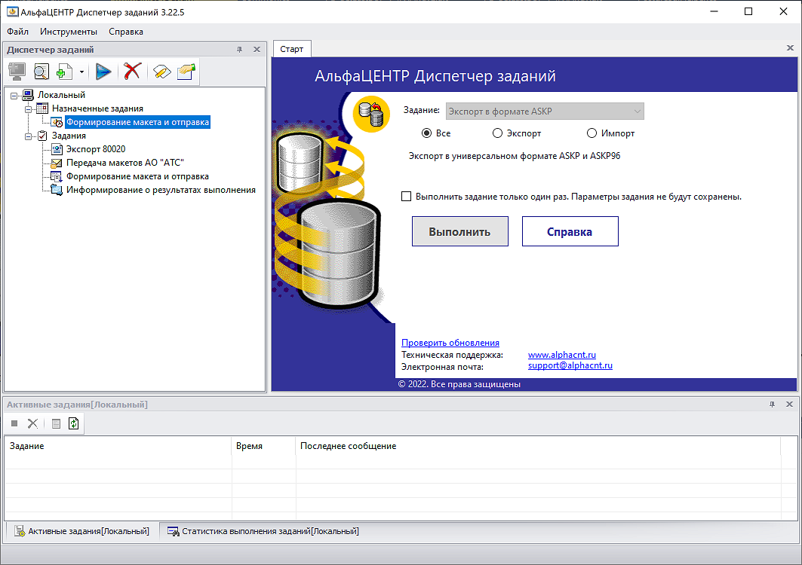Pin the Активные задания panel
Screen dimensions: 802x565
pos(773,404)
